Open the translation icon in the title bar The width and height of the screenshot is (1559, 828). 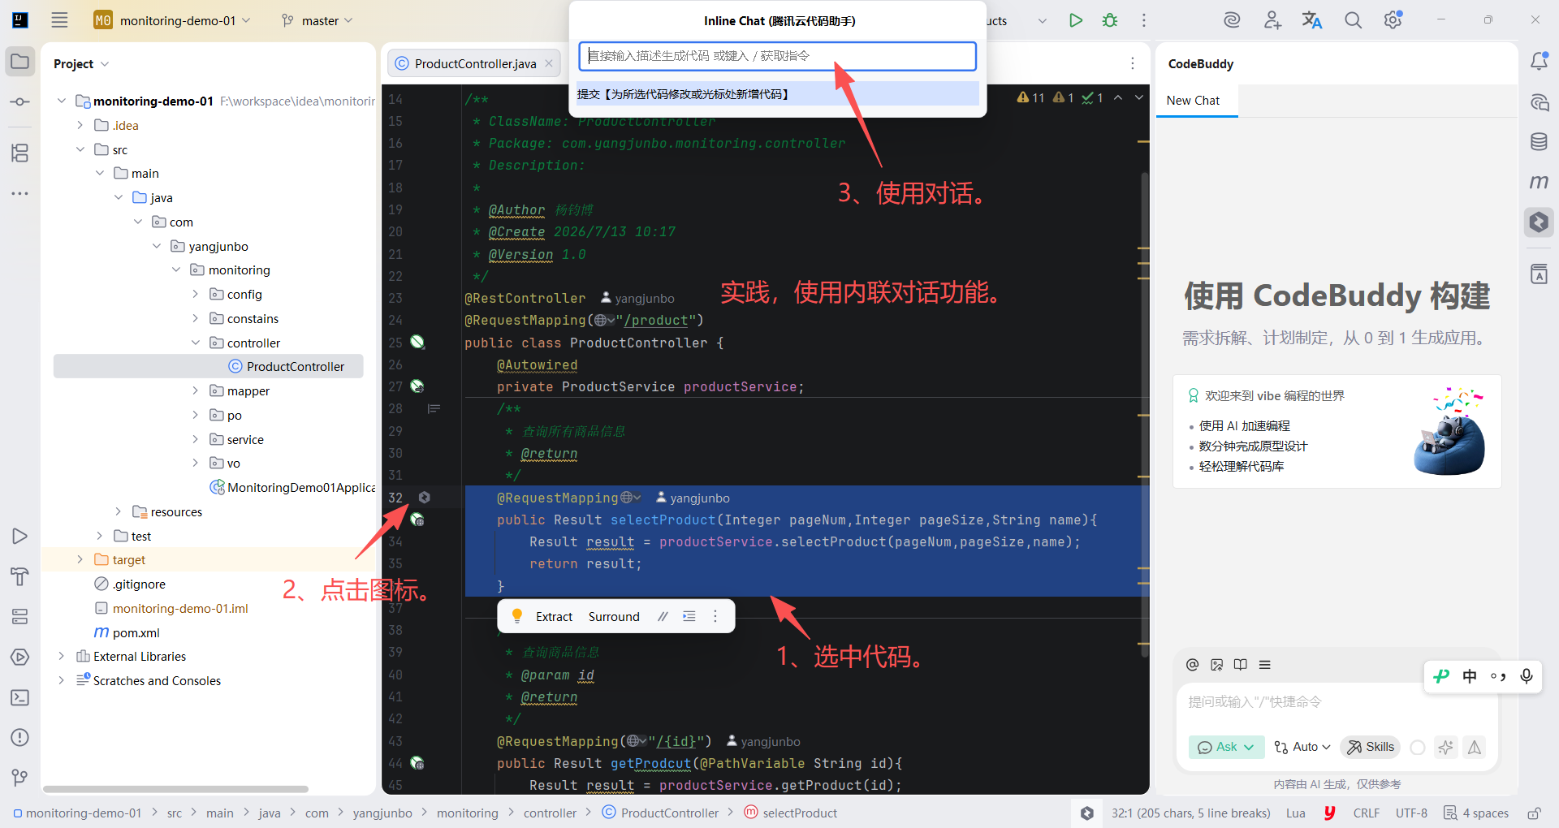[1312, 20]
